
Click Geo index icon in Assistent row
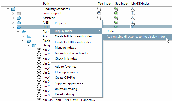116,18
